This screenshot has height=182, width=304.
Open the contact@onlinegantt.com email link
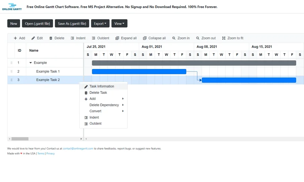tap(78, 149)
